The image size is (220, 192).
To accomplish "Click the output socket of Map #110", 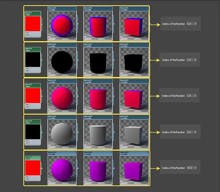I will pos(42,132).
